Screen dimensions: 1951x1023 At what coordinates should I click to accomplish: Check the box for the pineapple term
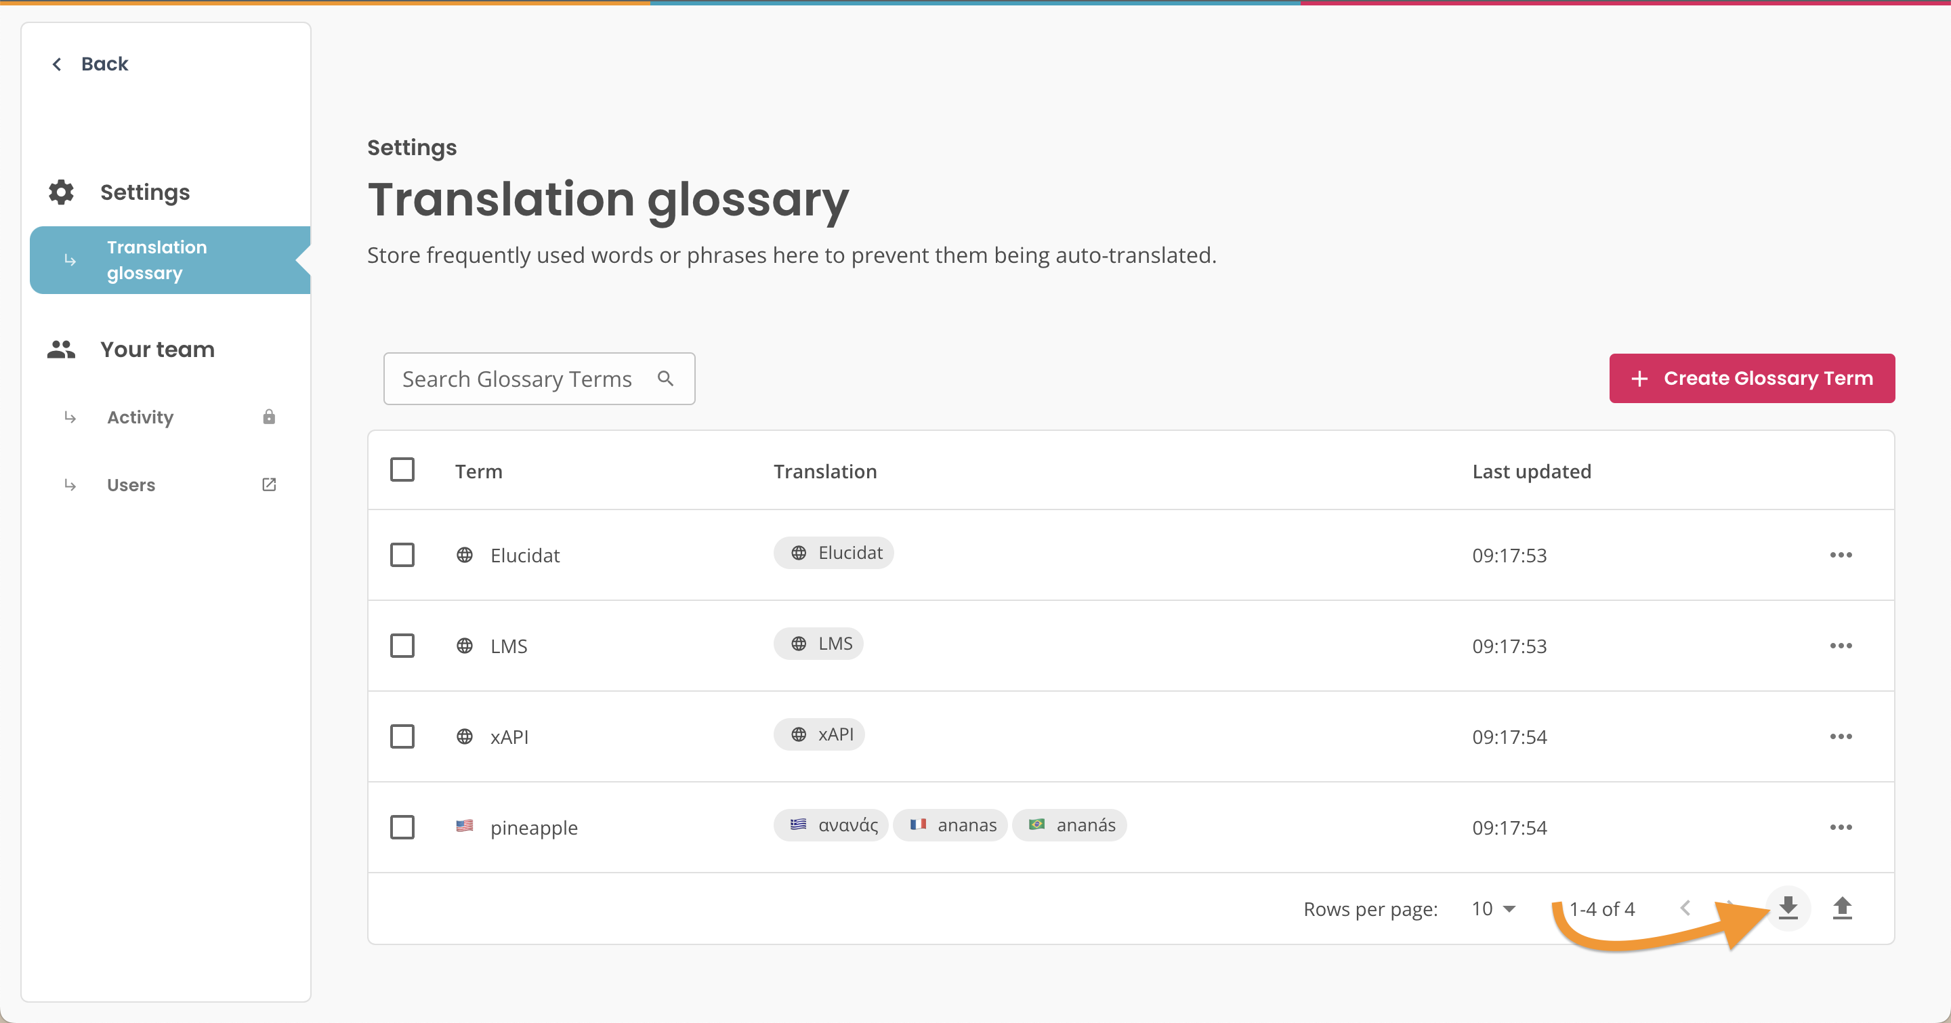pyautogui.click(x=402, y=827)
